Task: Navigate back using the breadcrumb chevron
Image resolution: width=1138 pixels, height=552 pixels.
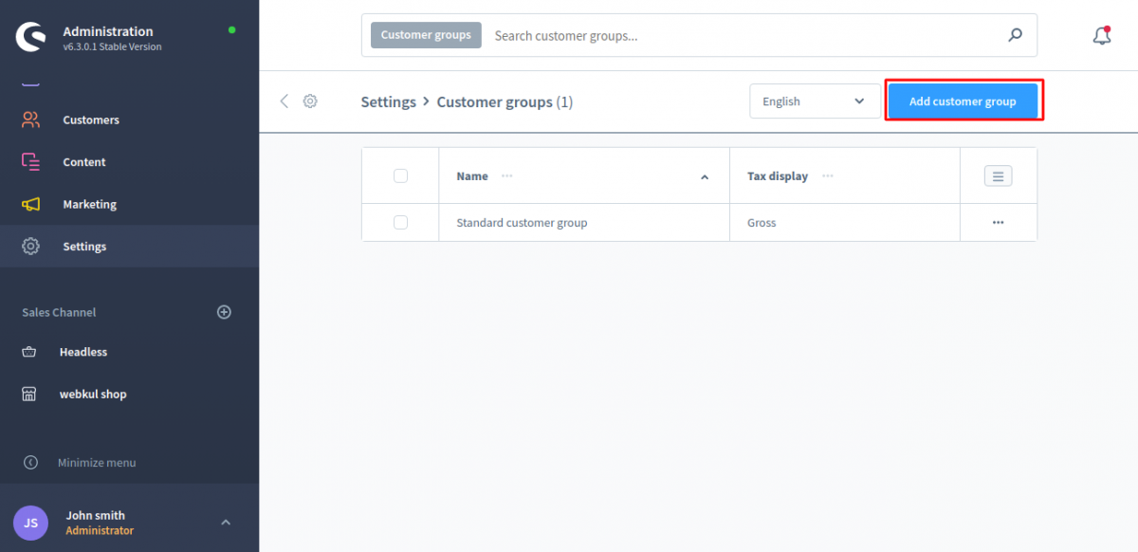Action: (284, 101)
